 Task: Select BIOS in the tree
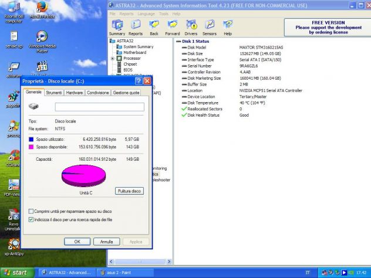click(128, 70)
